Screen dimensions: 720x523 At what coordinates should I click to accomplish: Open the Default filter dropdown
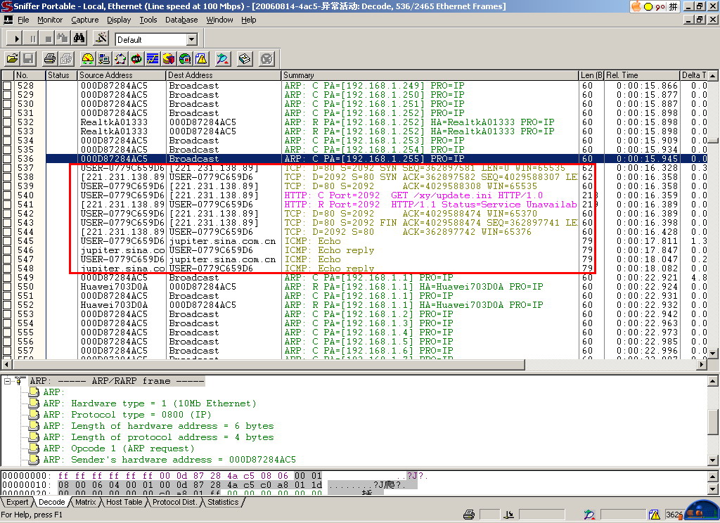pos(192,39)
